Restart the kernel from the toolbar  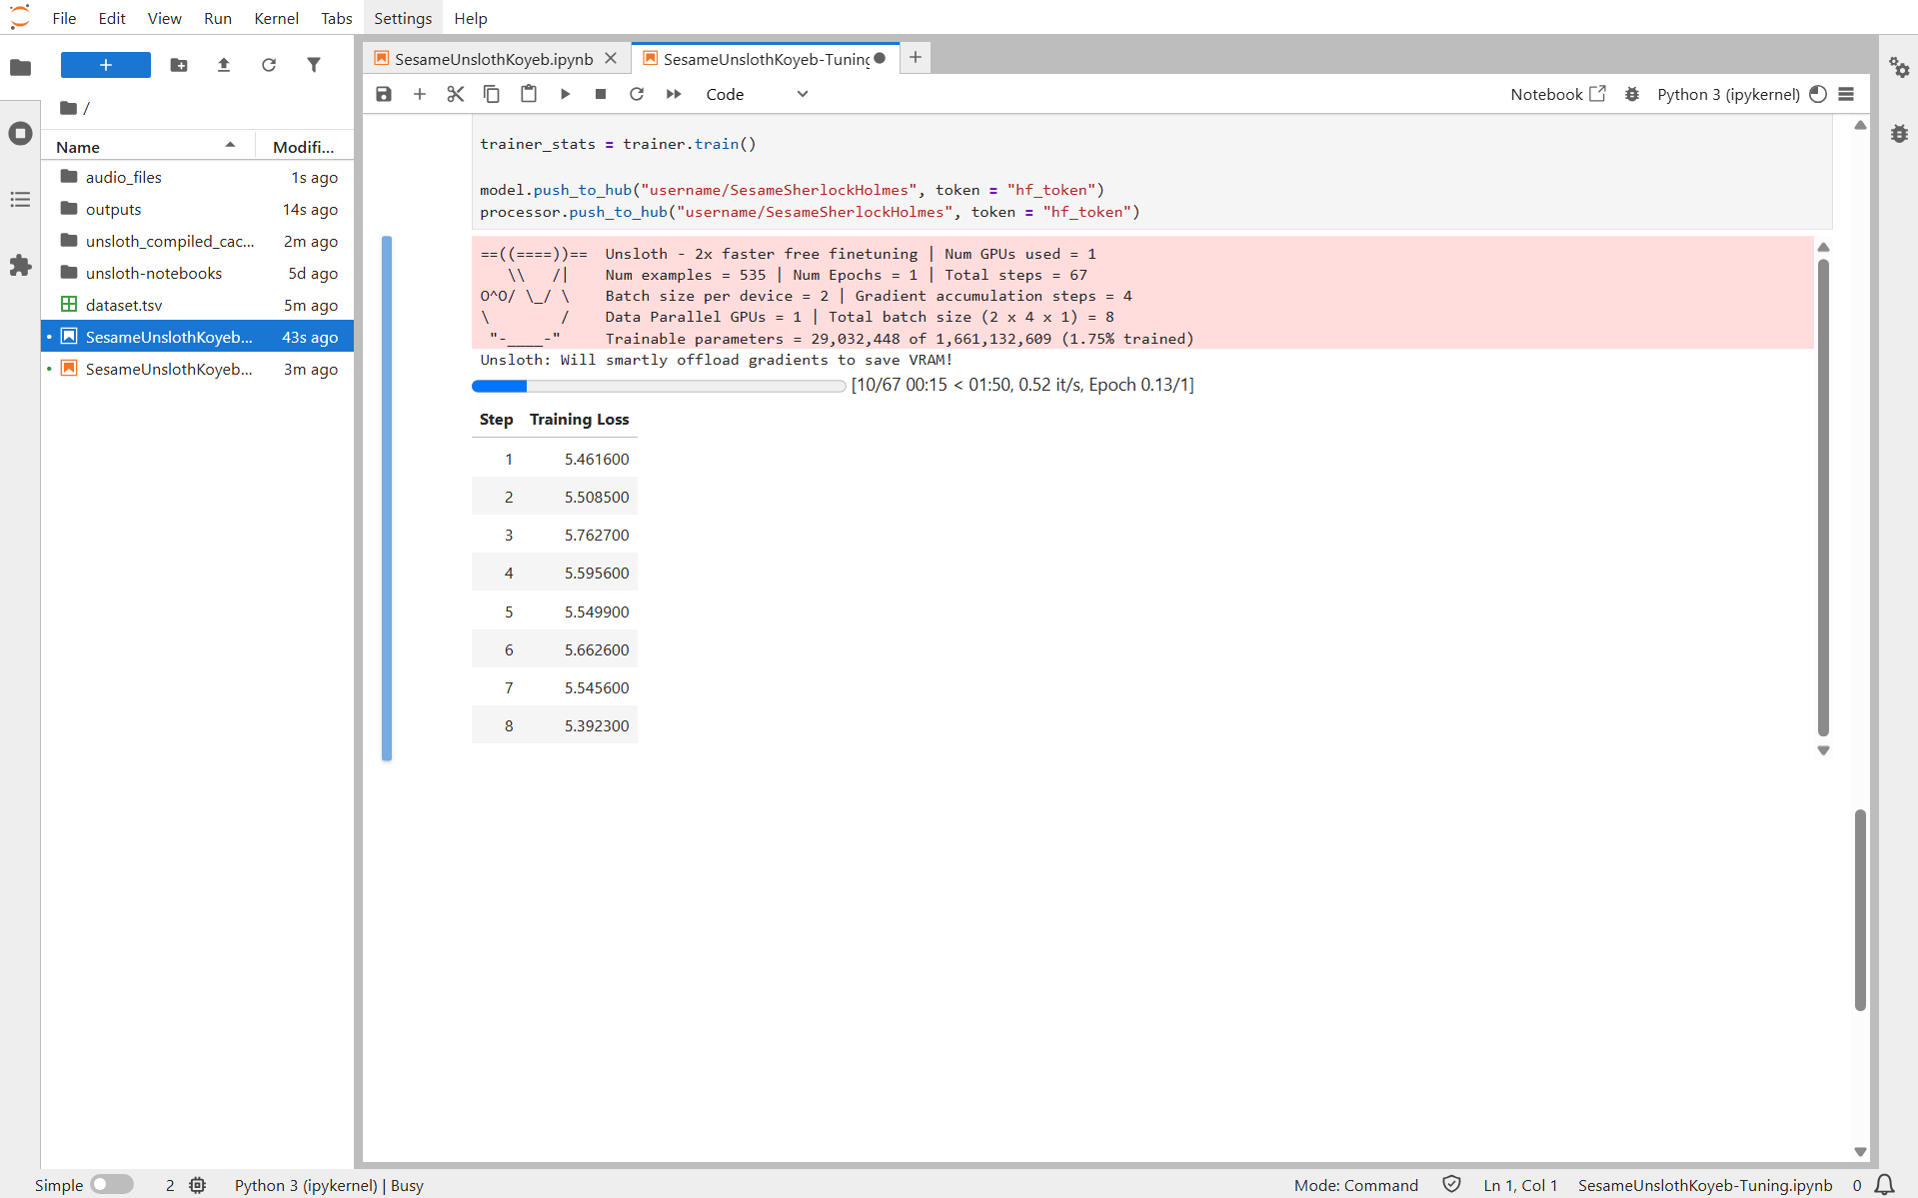coord(637,94)
